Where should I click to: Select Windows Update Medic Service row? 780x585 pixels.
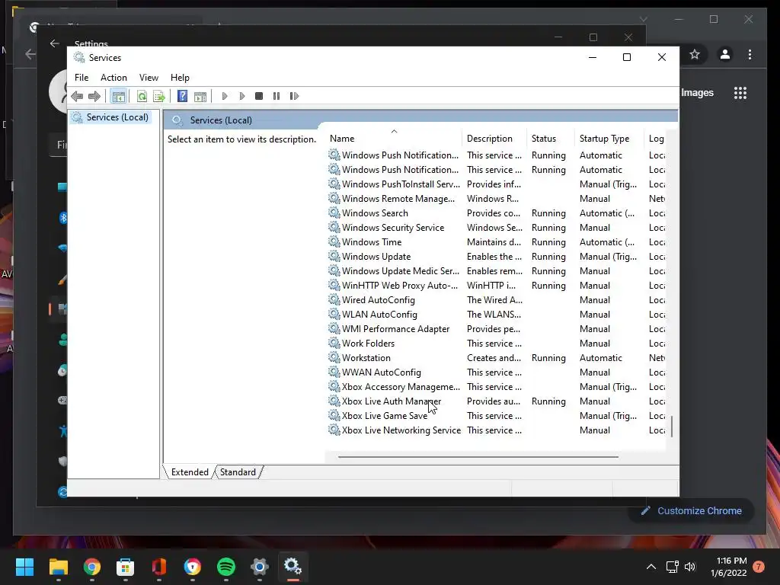click(x=496, y=271)
